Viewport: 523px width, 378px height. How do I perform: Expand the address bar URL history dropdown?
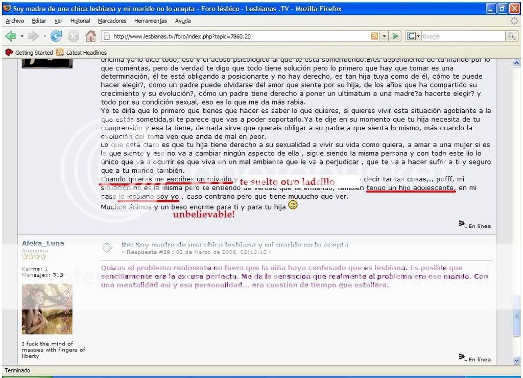click(385, 36)
